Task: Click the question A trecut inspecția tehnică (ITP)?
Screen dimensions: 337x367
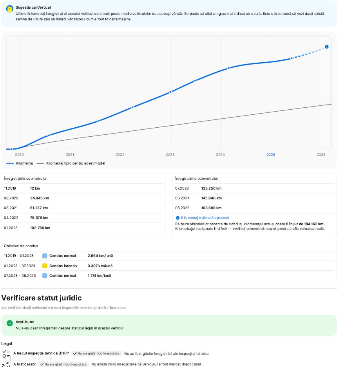Action: (x=41, y=353)
